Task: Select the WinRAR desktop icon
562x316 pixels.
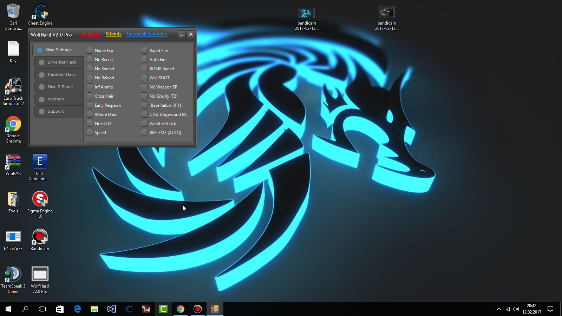Action: coord(13,165)
